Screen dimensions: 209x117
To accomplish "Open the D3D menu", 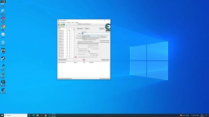I will click(x=72, y=22).
